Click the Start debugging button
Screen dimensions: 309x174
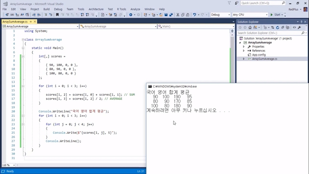coord(276,15)
